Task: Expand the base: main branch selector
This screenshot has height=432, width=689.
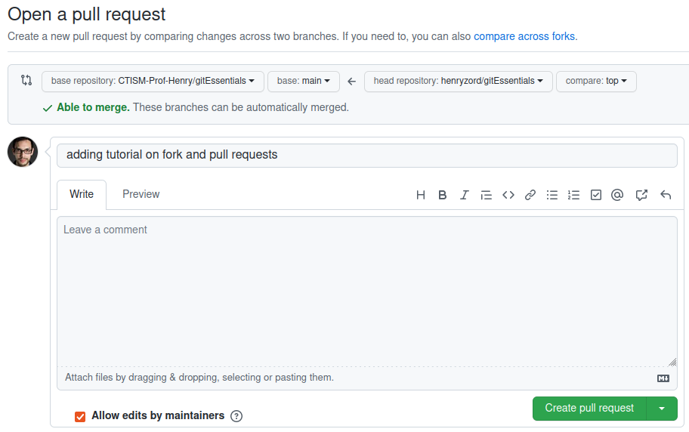Action: point(303,81)
